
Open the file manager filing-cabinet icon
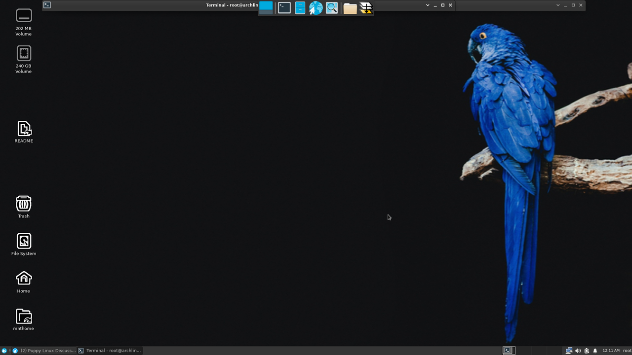pyautogui.click(x=300, y=7)
